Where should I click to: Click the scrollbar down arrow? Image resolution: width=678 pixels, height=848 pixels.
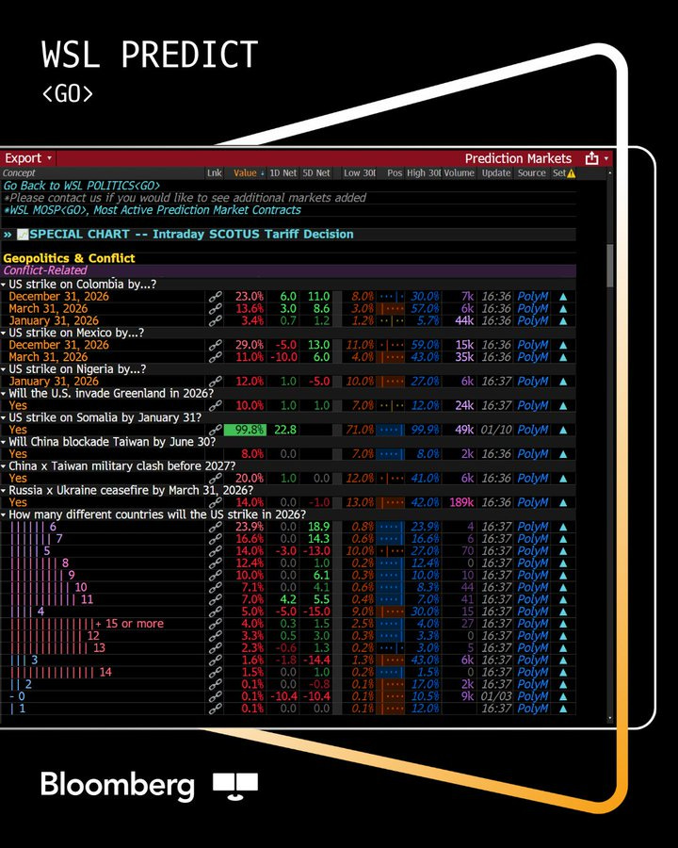[610, 718]
